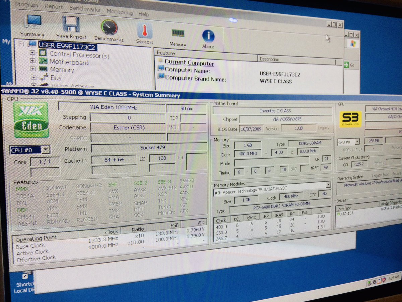The height and width of the screenshot is (302, 402).
Task: Click the VIA VX855/VX875 chipset field
Action: click(285, 119)
